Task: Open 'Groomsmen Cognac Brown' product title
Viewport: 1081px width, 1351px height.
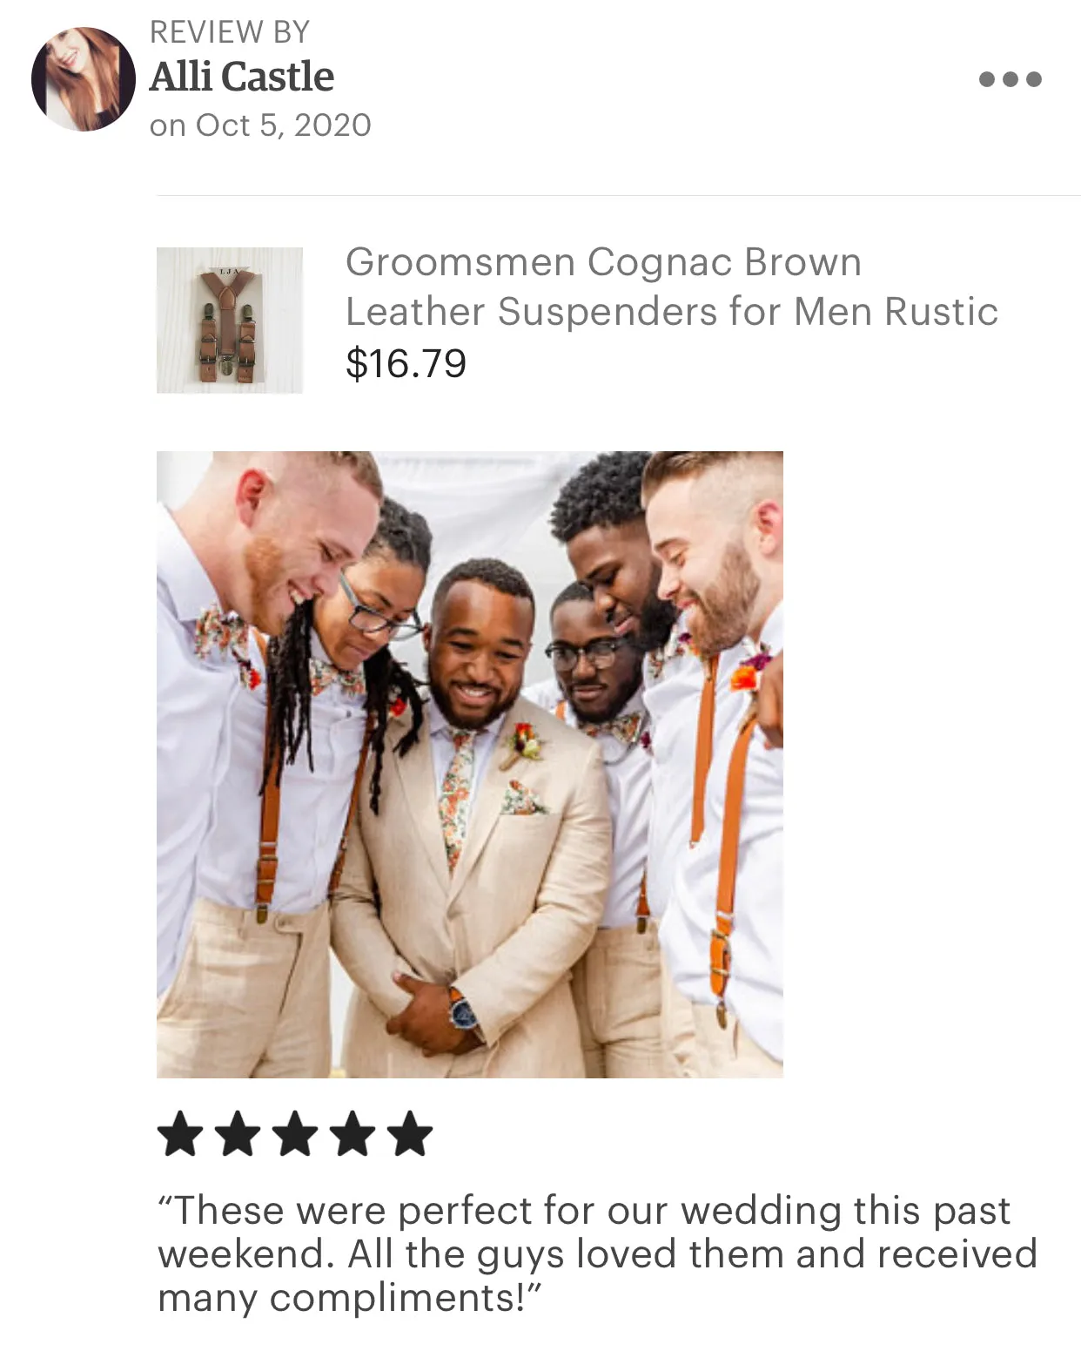Action: click(603, 262)
